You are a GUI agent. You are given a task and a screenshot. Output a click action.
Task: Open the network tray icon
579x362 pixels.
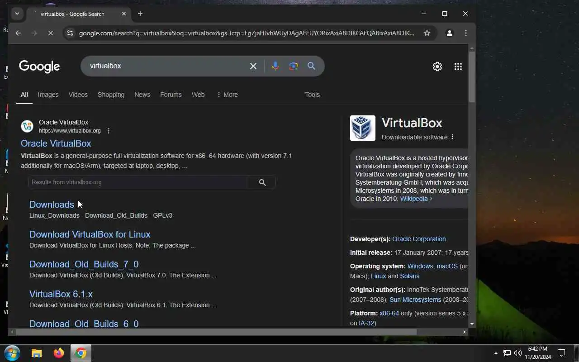507,353
